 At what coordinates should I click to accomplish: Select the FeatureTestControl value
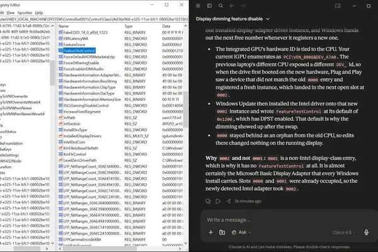79,50
